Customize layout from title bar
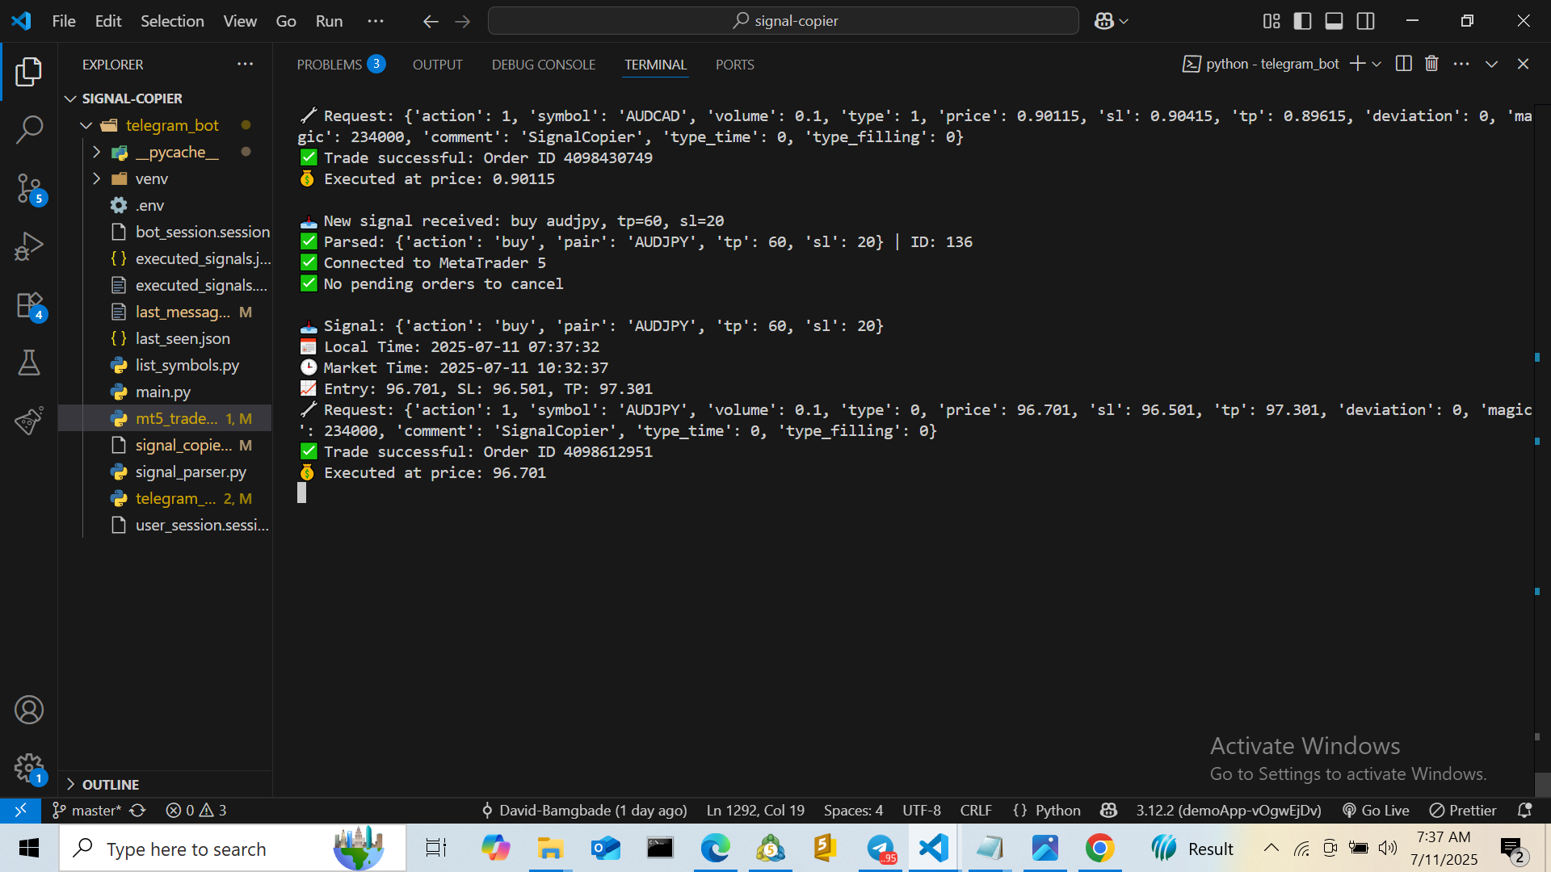The width and height of the screenshot is (1551, 872). 1271,21
